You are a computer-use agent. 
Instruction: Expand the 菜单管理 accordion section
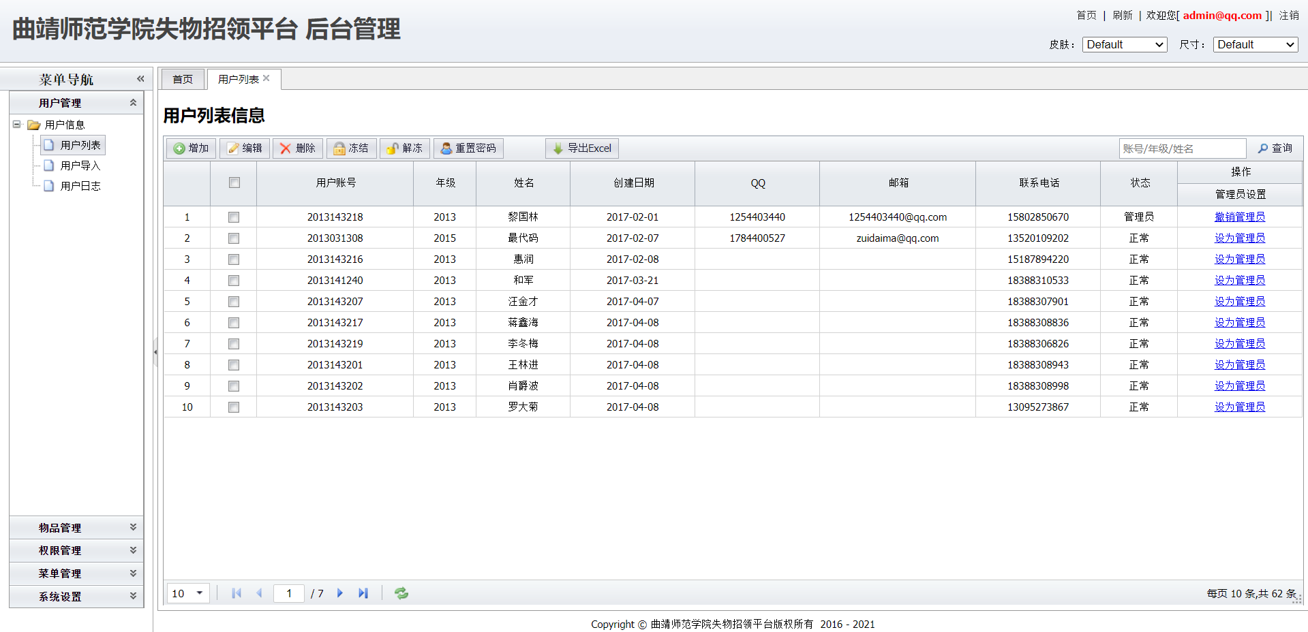click(x=133, y=573)
